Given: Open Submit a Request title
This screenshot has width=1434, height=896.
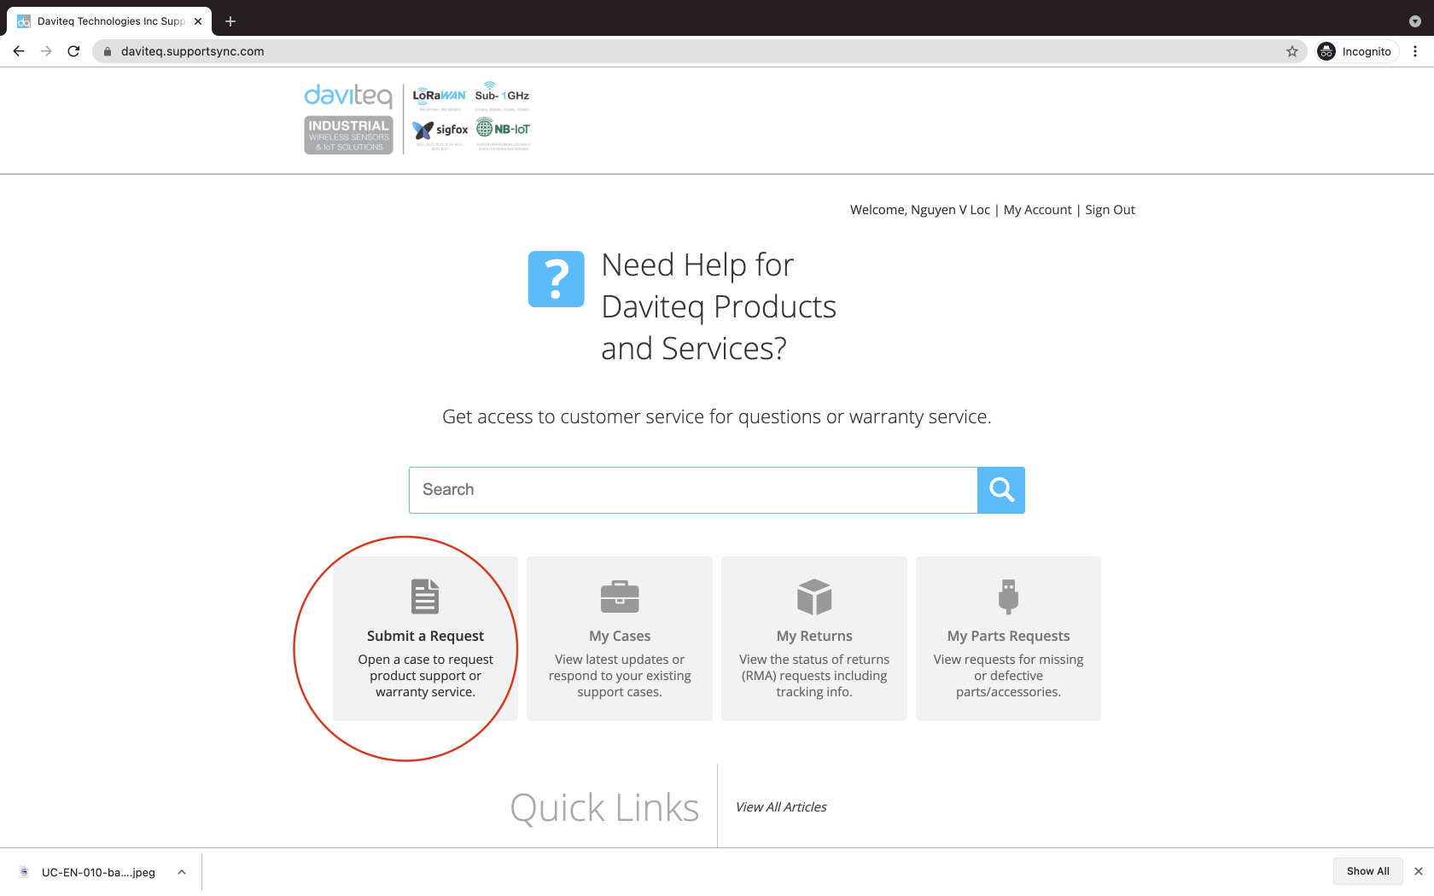Looking at the screenshot, I should click(x=425, y=636).
